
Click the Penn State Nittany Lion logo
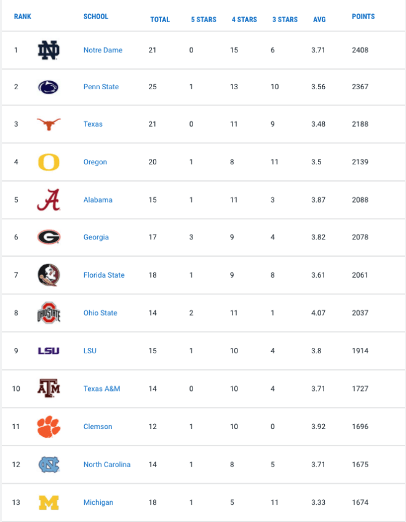point(49,87)
